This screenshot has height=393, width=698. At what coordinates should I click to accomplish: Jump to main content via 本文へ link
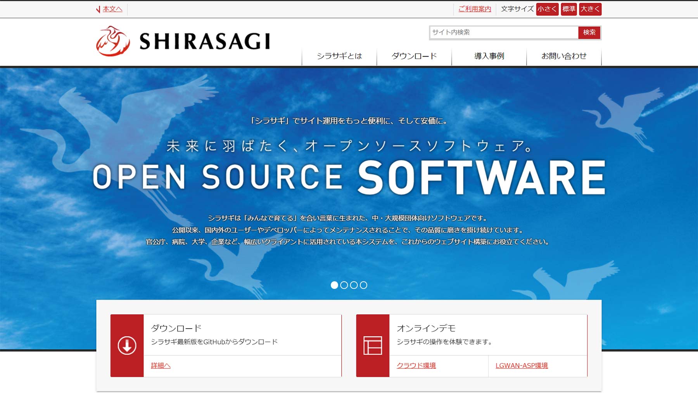point(112,9)
